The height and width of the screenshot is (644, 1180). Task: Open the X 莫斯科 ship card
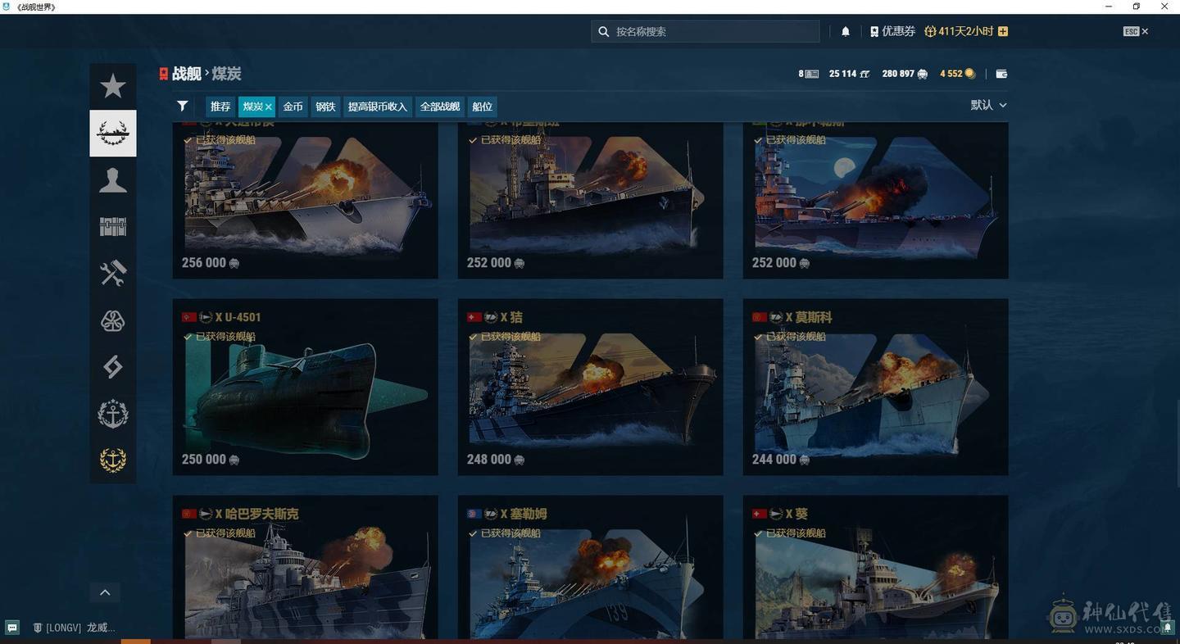point(875,387)
